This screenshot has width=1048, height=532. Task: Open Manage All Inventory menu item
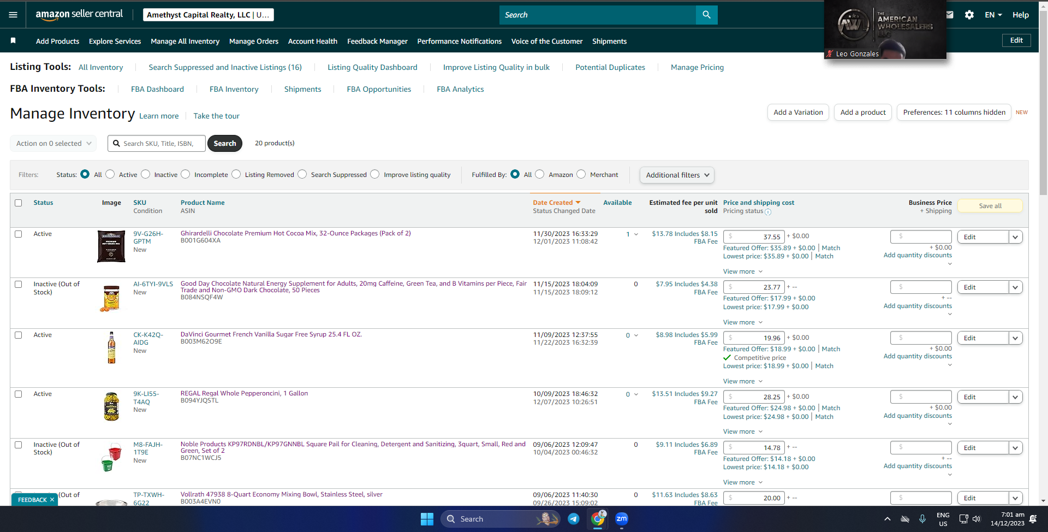185,41
